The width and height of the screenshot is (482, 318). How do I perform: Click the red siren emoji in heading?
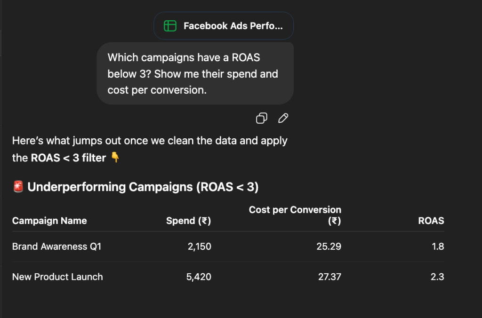(18, 187)
